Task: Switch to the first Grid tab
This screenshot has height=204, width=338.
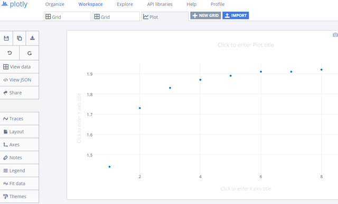Action: tap(68, 16)
